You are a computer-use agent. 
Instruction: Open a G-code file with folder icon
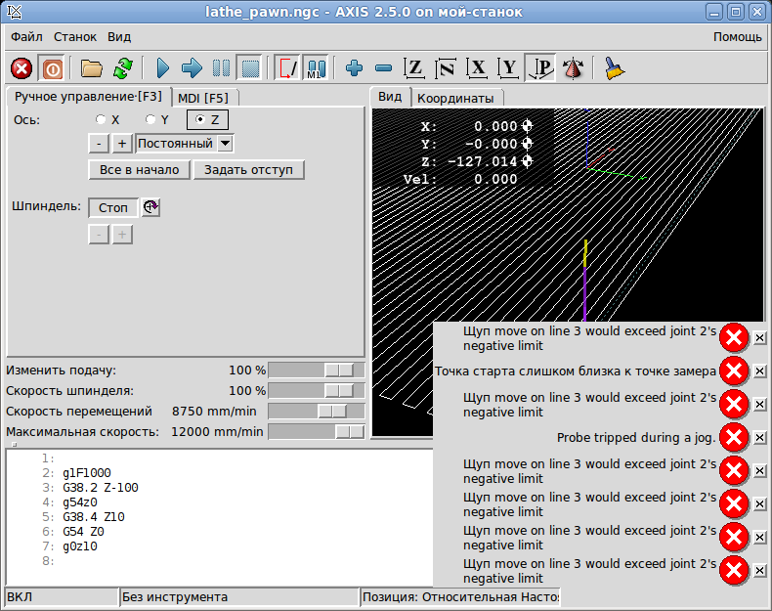[x=92, y=68]
